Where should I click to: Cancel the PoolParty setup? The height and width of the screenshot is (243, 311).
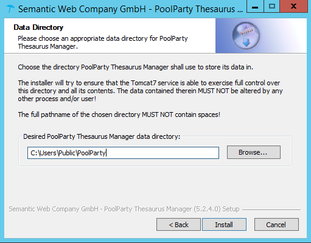pyautogui.click(x=276, y=225)
